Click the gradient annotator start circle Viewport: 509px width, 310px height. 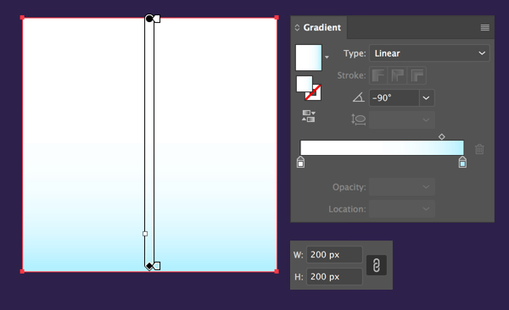point(149,19)
